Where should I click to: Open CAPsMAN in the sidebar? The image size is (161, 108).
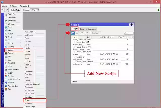(12, 17)
